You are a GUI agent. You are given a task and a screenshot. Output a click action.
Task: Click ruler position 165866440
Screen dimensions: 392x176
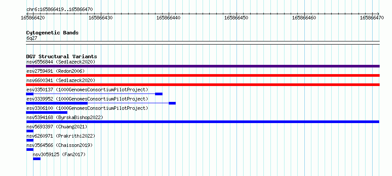169,18
